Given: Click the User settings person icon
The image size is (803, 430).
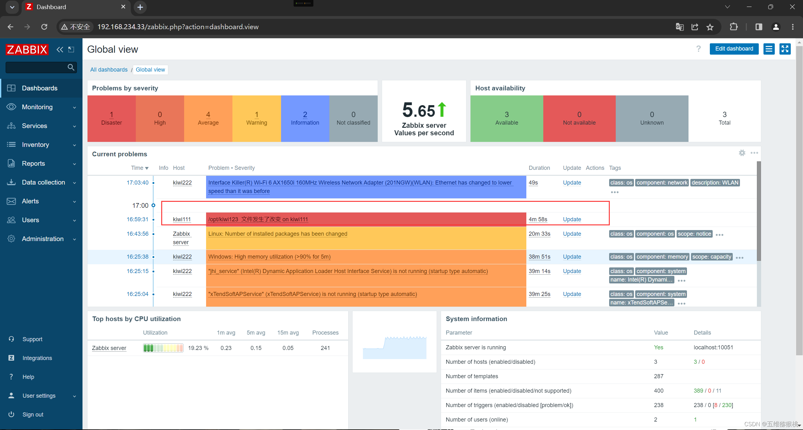Looking at the screenshot, I should [11, 395].
